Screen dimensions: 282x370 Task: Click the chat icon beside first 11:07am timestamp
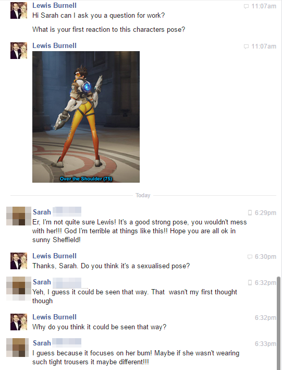tap(246, 6)
